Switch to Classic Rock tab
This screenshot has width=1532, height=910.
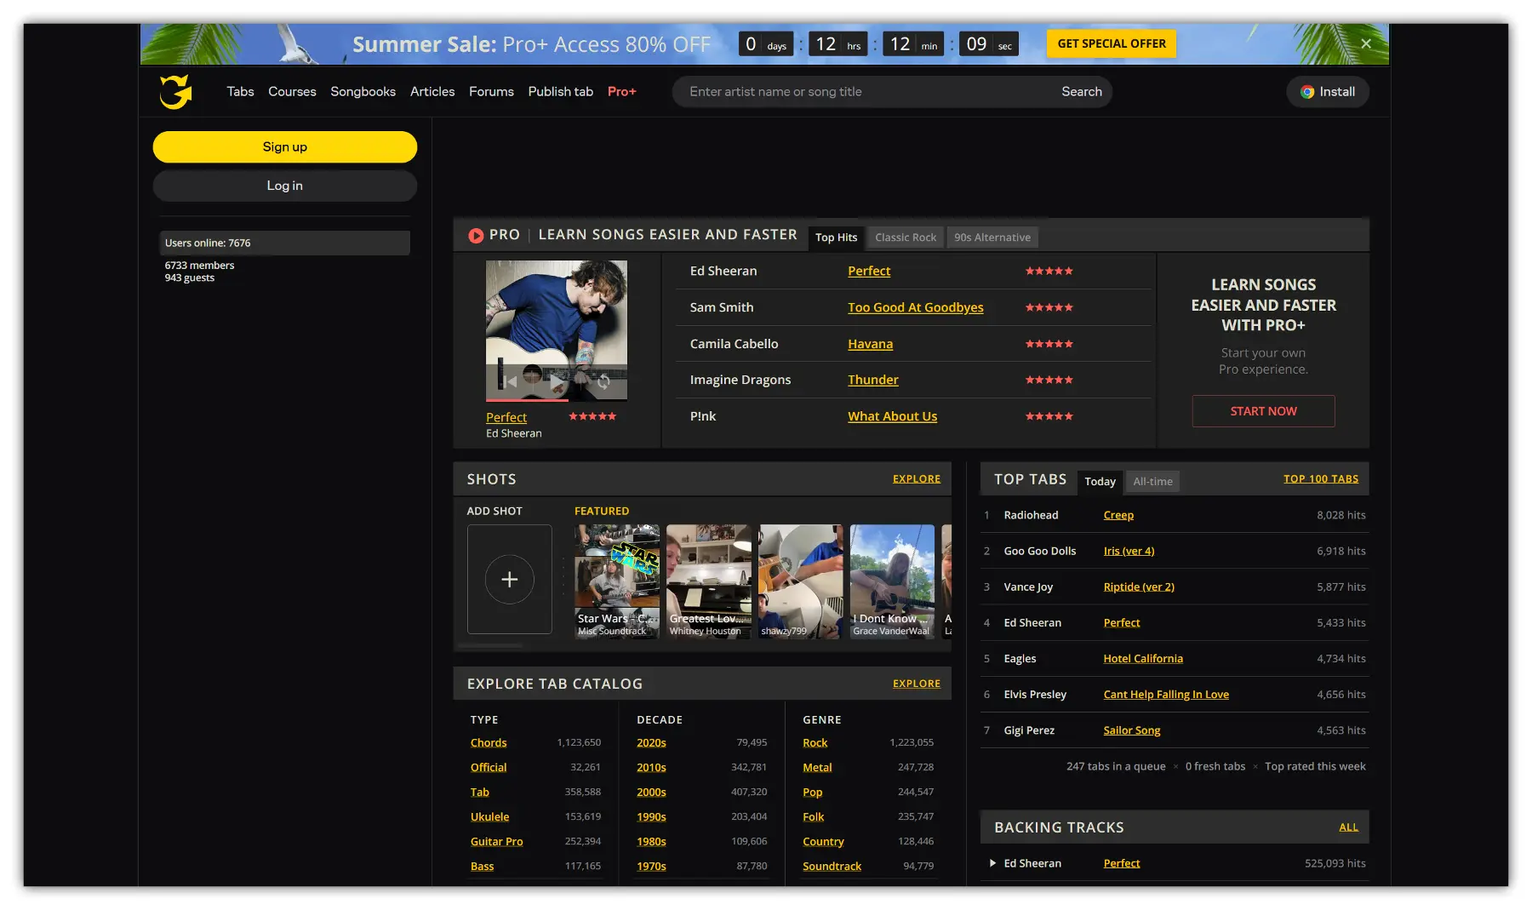tap(906, 238)
